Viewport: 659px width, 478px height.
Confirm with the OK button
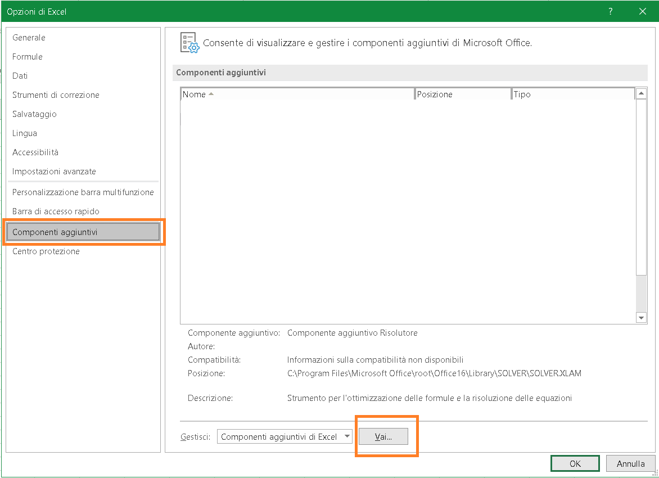click(x=575, y=463)
